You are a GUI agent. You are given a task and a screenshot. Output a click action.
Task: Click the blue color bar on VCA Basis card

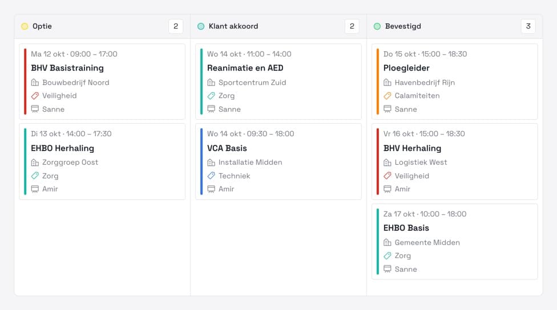201,161
